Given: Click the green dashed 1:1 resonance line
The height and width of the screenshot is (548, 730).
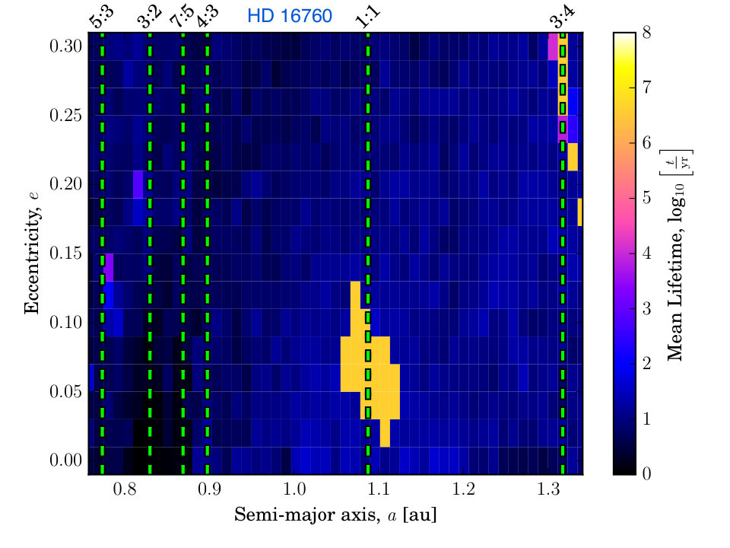Looking at the screenshot, I should 368,253.
